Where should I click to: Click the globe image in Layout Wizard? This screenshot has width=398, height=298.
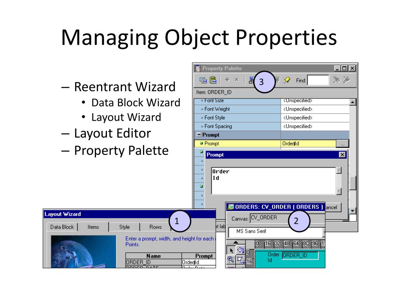[x=84, y=251]
